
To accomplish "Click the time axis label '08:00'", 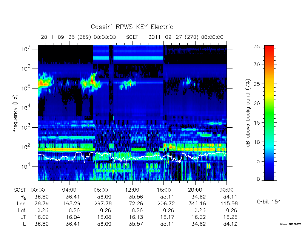I will coord(101,190).
